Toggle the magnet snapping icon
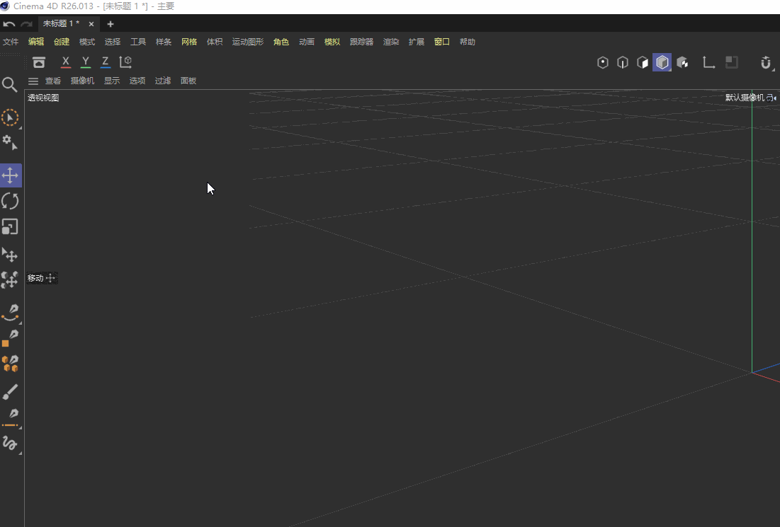Viewport: 780px width, 527px height. [x=766, y=62]
